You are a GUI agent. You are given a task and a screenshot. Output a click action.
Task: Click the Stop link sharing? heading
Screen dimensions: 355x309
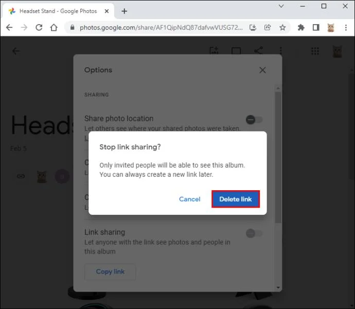coord(130,147)
